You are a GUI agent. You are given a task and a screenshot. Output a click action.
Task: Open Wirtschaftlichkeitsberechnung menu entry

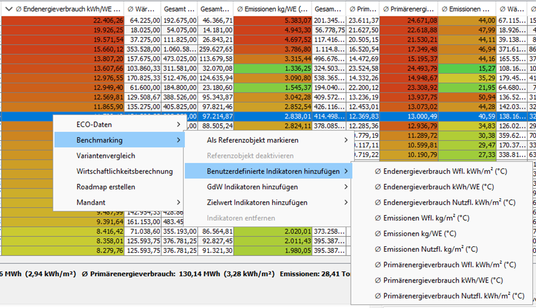pyautogui.click(x=124, y=171)
